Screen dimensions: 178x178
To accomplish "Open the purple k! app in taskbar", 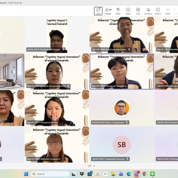I will 105,174.
